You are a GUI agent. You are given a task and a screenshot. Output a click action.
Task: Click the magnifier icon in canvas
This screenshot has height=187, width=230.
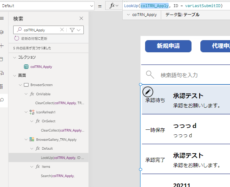pos(150,75)
